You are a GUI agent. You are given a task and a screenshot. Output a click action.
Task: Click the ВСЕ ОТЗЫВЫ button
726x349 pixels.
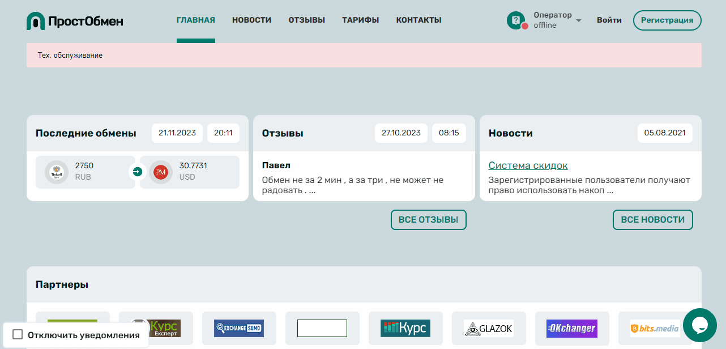tap(428, 220)
